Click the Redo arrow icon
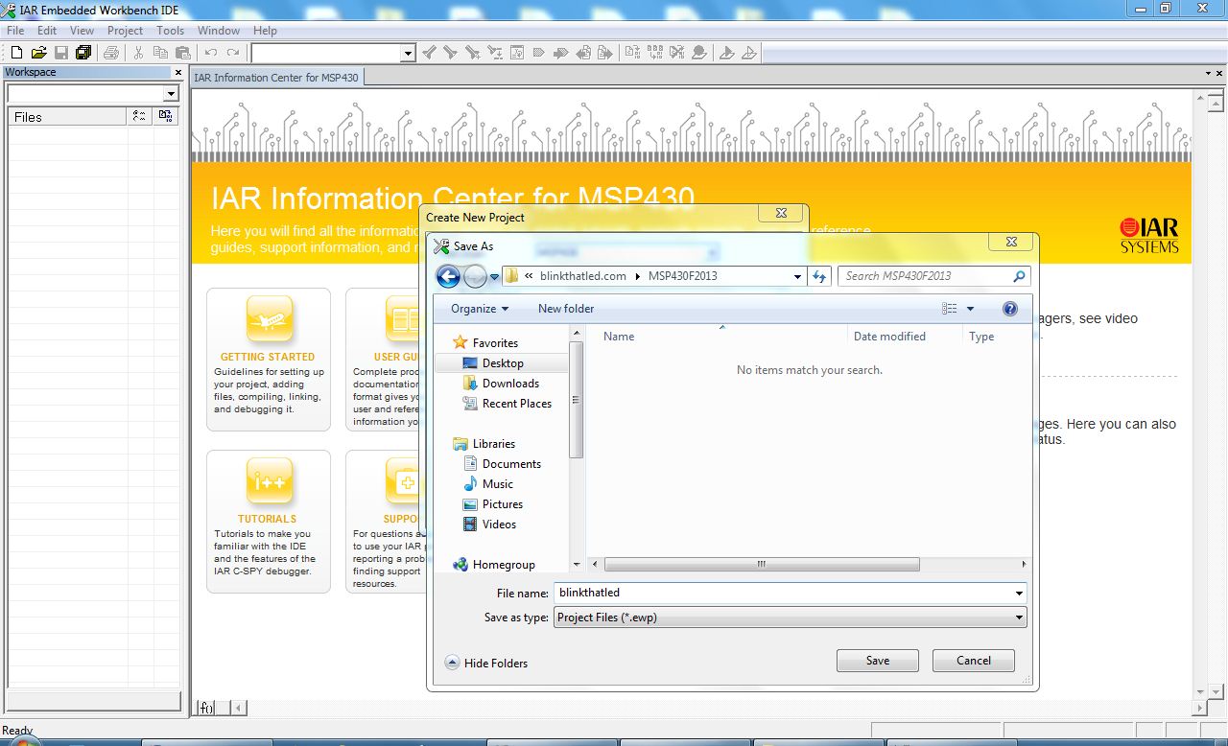The height and width of the screenshot is (746, 1228). tap(233, 53)
